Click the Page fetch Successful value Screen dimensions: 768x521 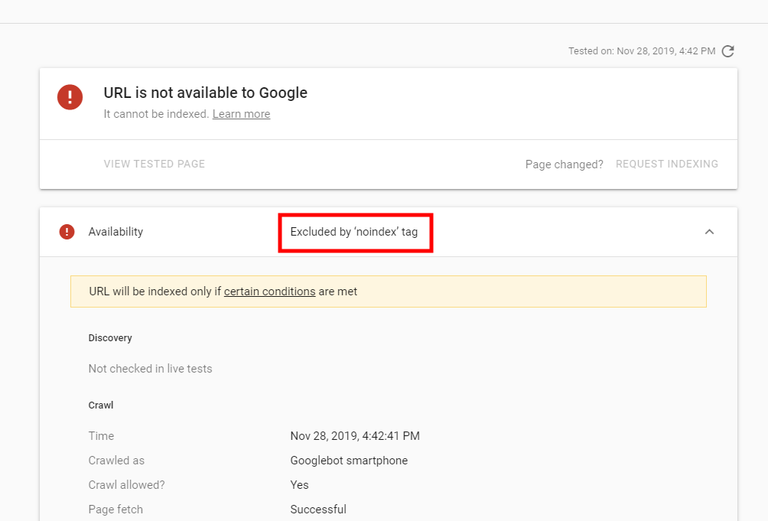(318, 510)
